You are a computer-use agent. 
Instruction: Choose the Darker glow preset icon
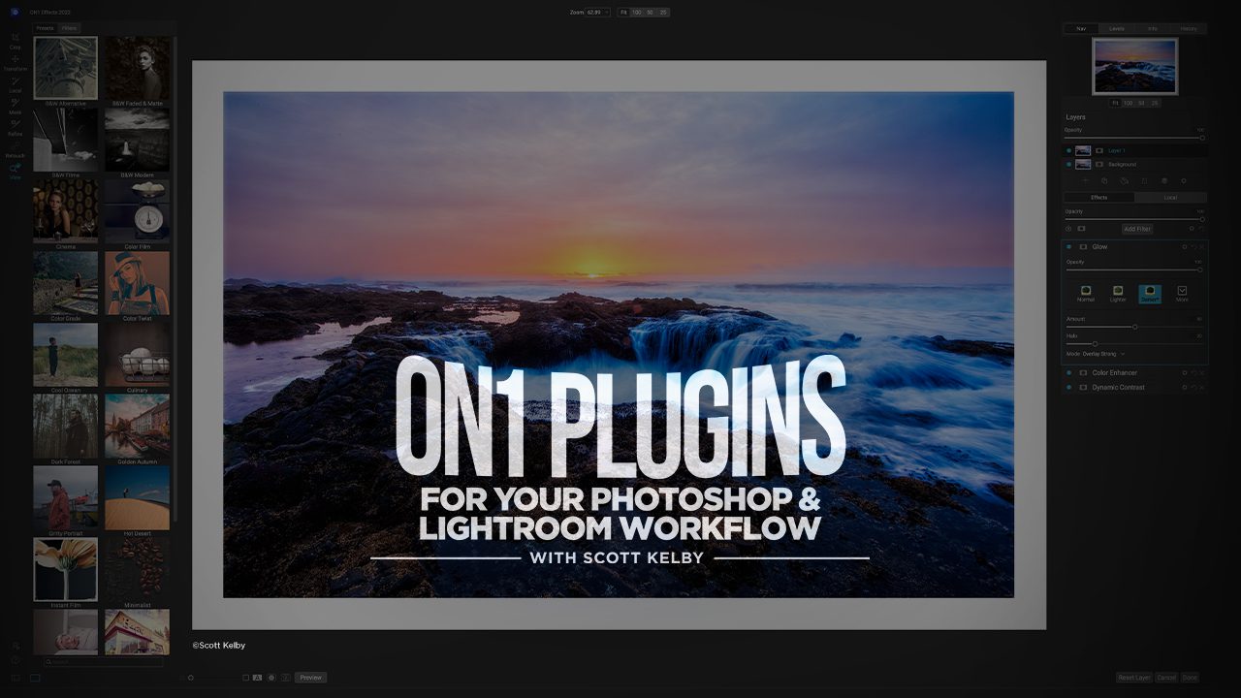(x=1149, y=292)
